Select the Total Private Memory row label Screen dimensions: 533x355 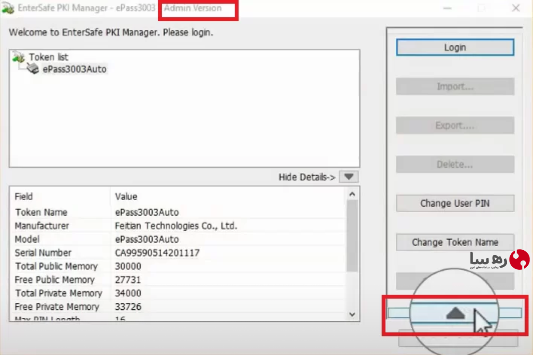point(59,293)
